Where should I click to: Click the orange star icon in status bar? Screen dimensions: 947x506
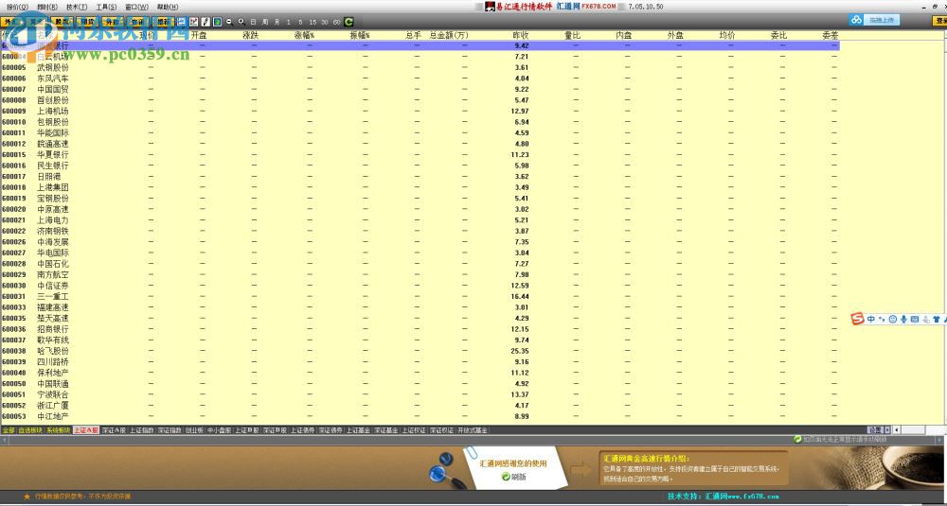[27, 497]
